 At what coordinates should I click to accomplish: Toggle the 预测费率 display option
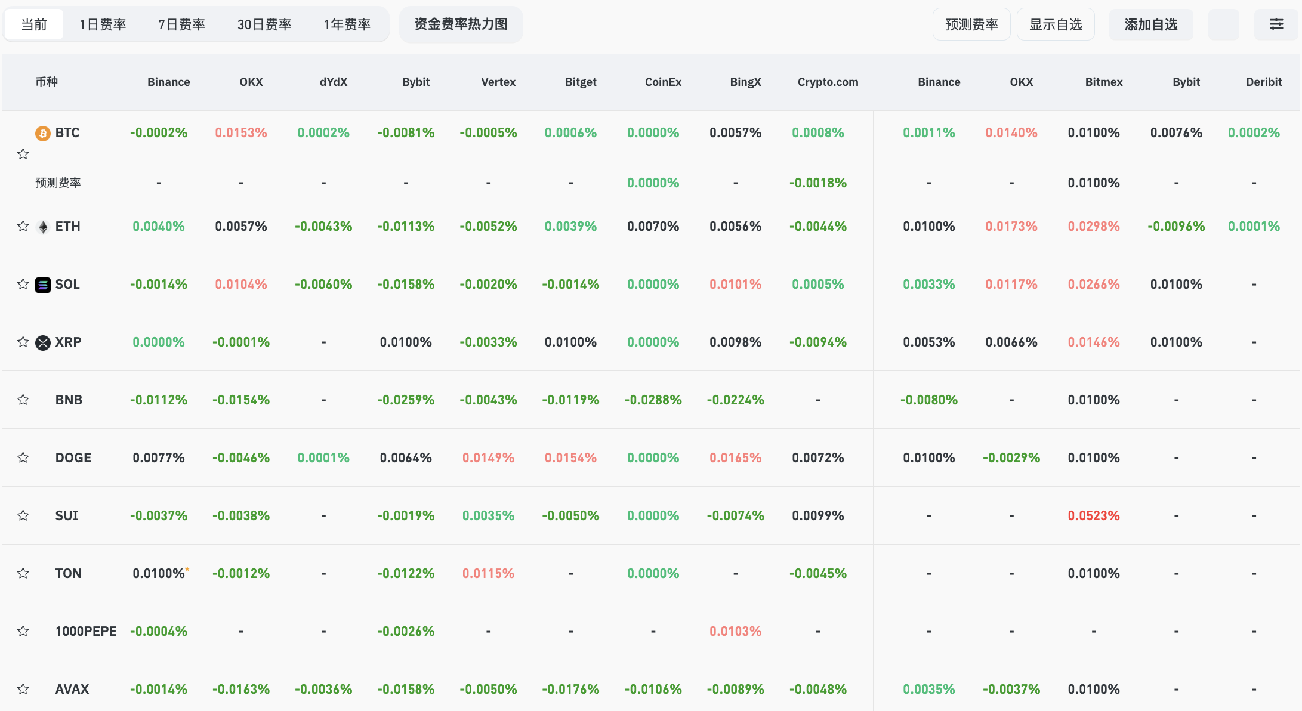coord(971,24)
